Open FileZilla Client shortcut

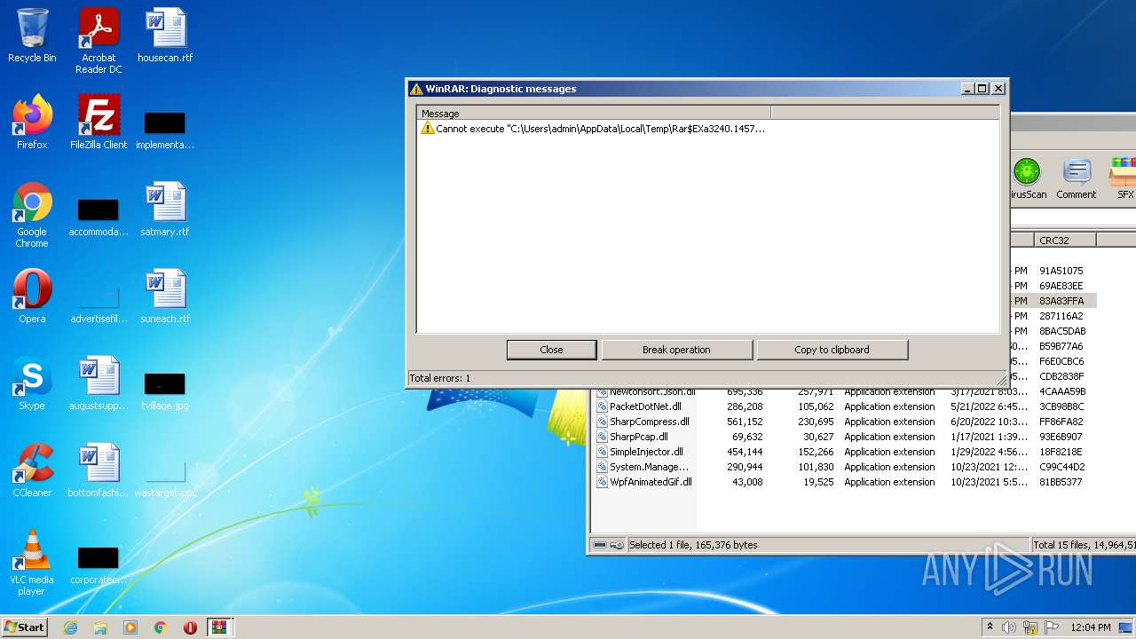coord(99,122)
